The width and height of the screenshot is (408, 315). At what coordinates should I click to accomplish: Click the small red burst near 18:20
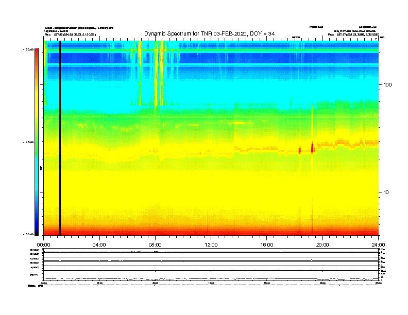point(300,150)
